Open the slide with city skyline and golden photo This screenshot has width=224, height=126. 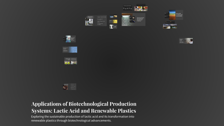tap(113, 17)
